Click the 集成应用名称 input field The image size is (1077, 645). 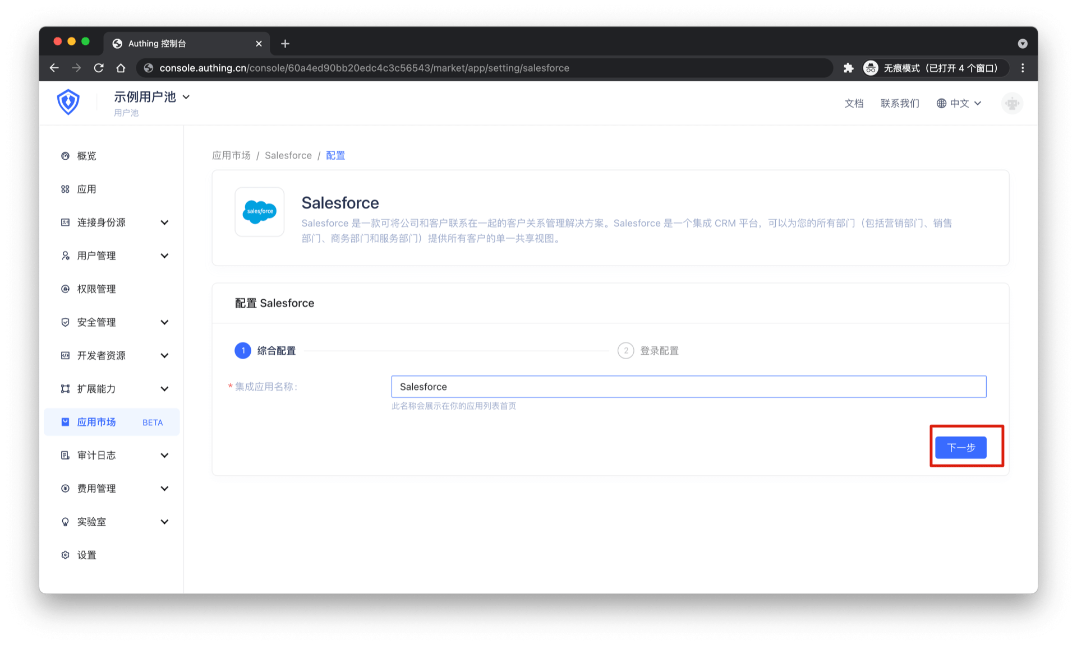click(x=688, y=387)
